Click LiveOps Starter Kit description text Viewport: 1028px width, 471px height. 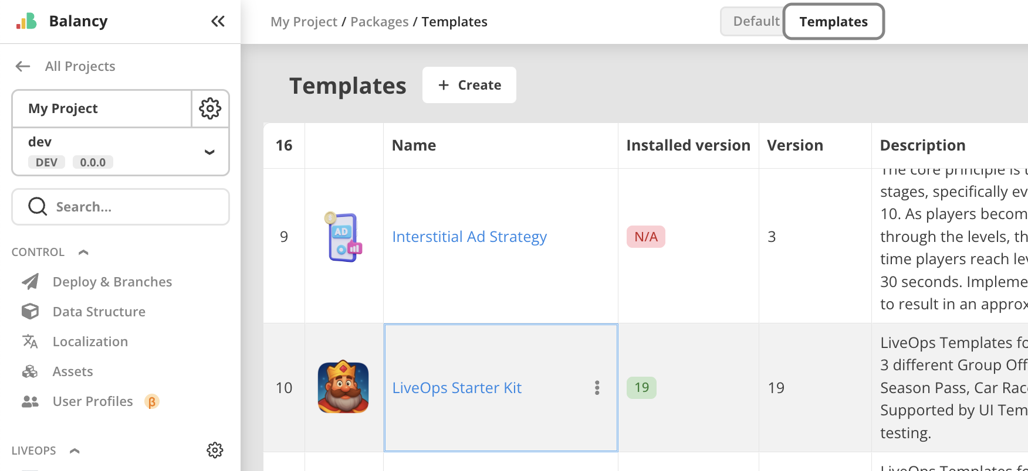[x=954, y=387]
